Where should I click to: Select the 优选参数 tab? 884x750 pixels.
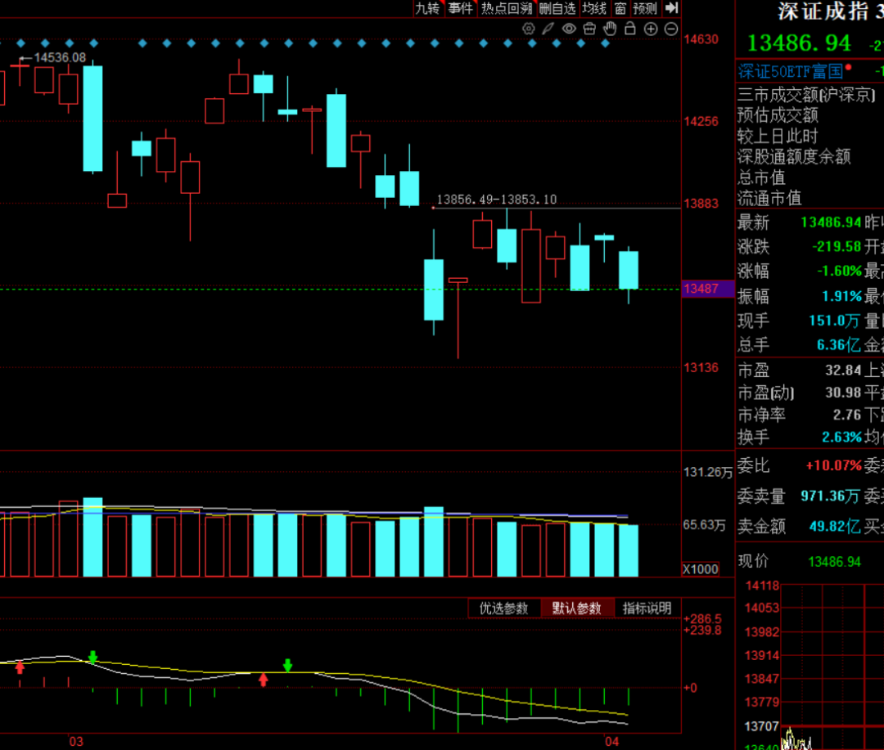tap(503, 608)
